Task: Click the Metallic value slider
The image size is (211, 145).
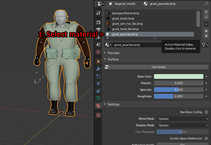Action: pos(179,83)
